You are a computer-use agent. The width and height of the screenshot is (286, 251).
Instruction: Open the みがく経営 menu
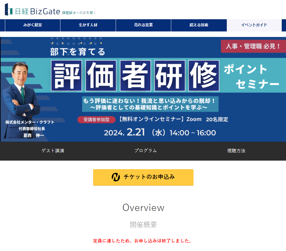pyautogui.click(x=33, y=25)
